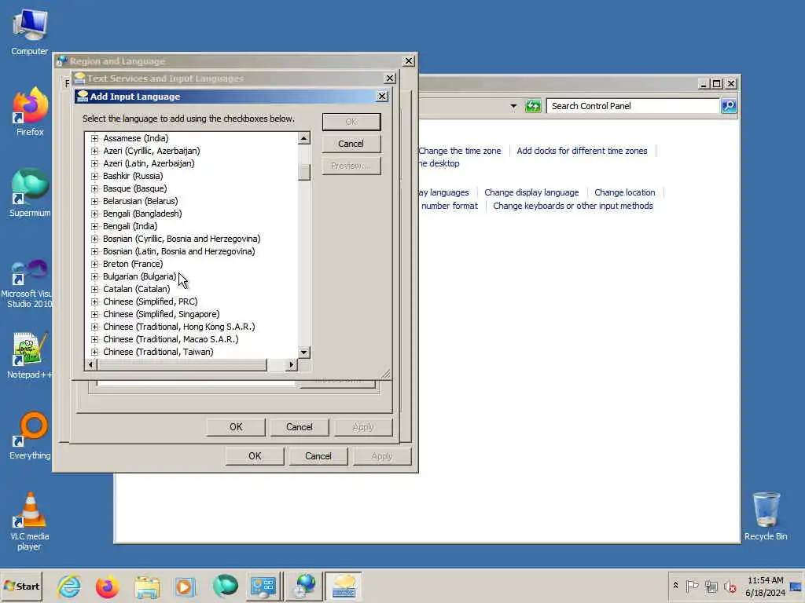Open the Everything desktop shortcut
The width and height of the screenshot is (805, 603).
(x=30, y=436)
